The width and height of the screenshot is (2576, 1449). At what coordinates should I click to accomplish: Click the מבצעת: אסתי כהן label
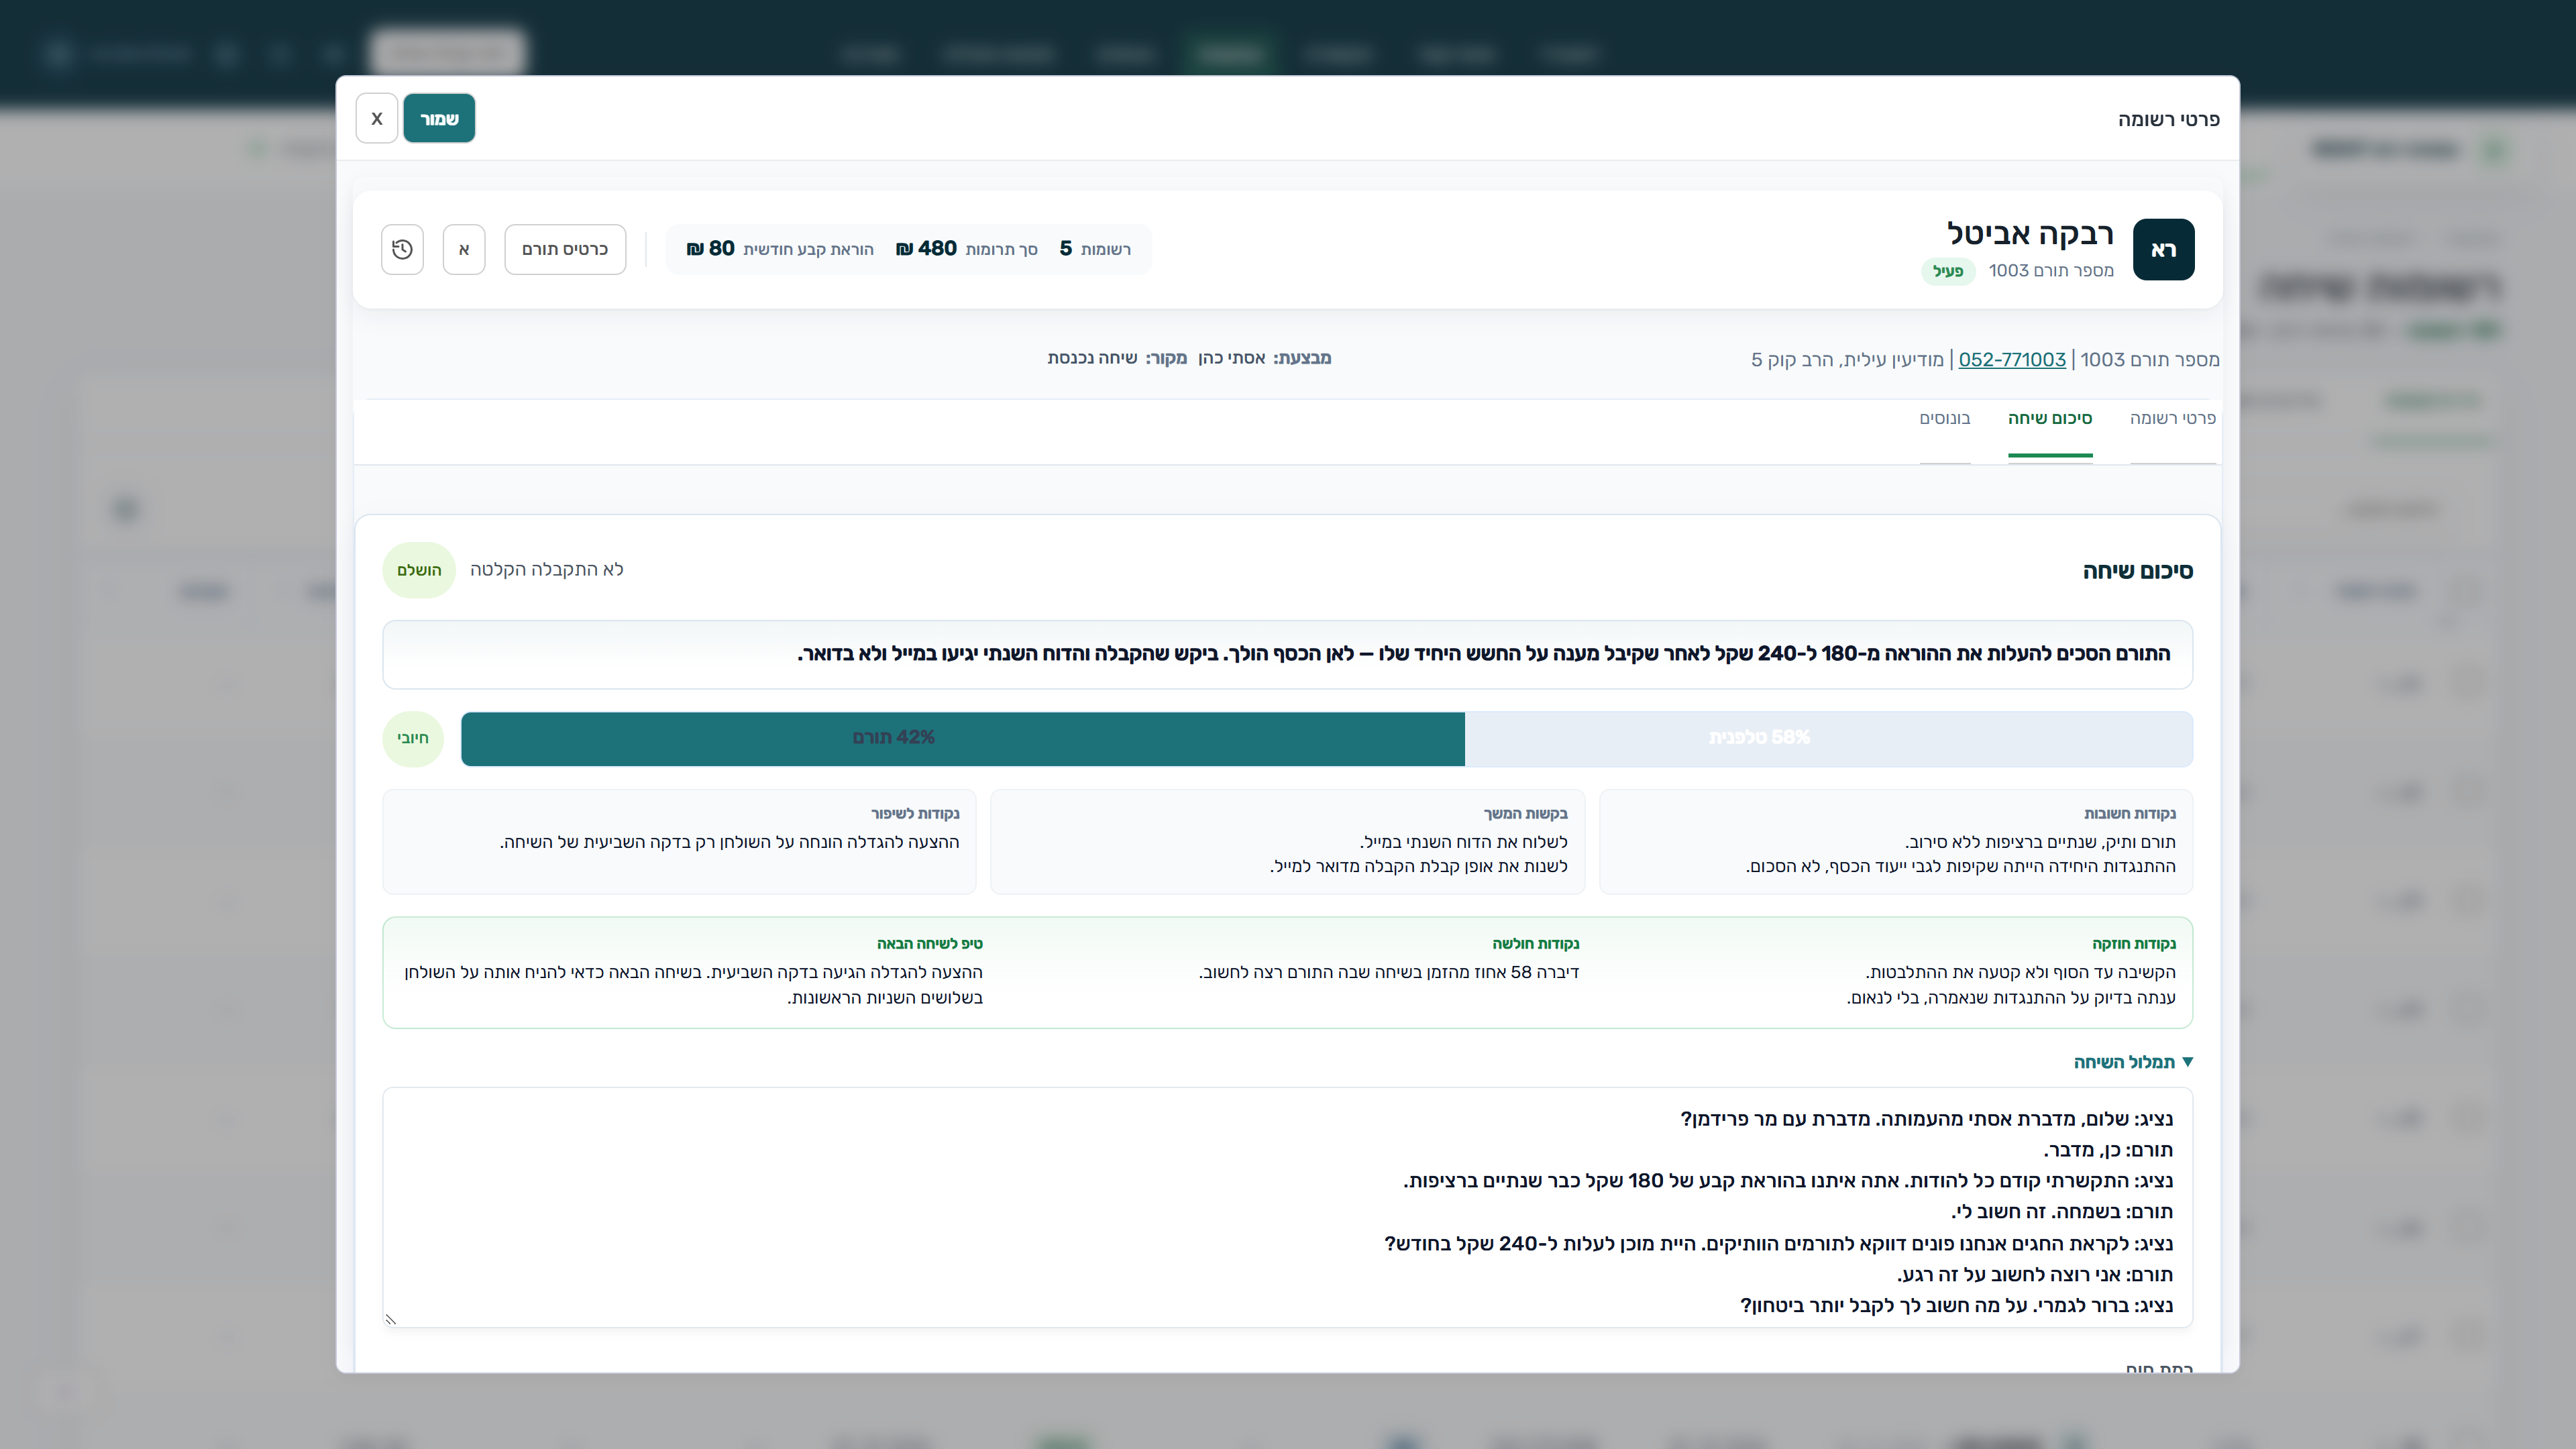tap(1264, 358)
